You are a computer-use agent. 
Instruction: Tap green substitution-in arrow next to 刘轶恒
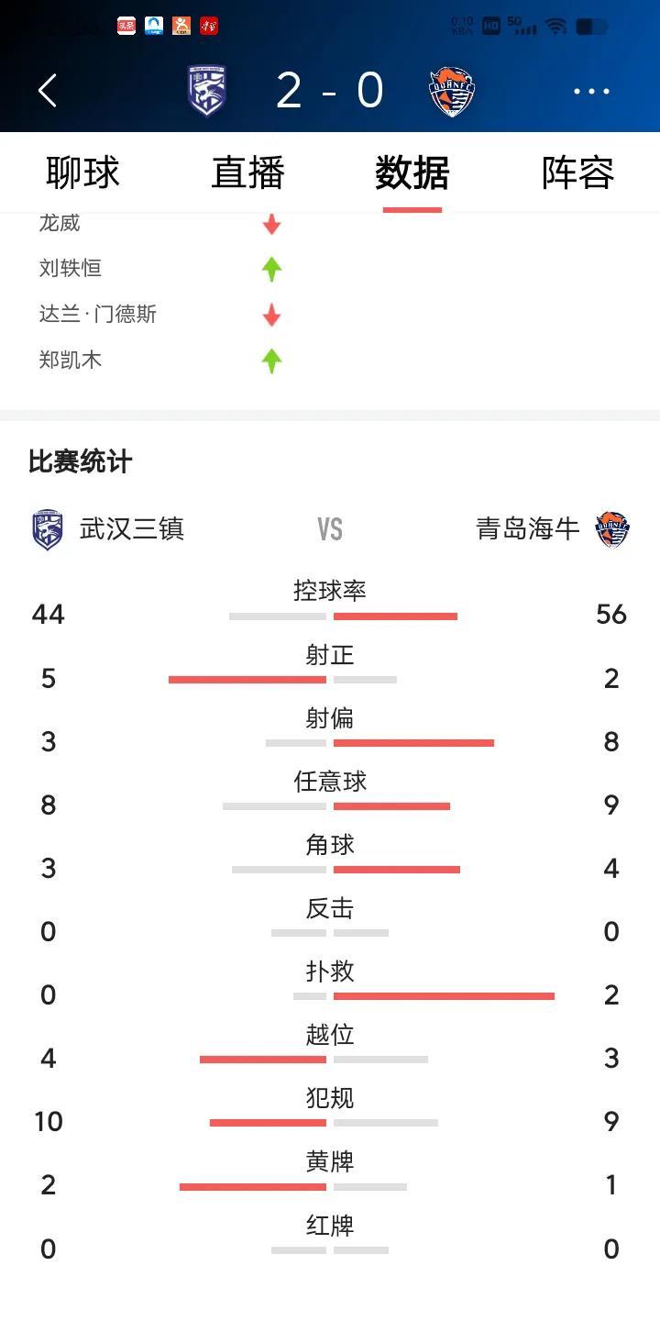[x=271, y=269]
